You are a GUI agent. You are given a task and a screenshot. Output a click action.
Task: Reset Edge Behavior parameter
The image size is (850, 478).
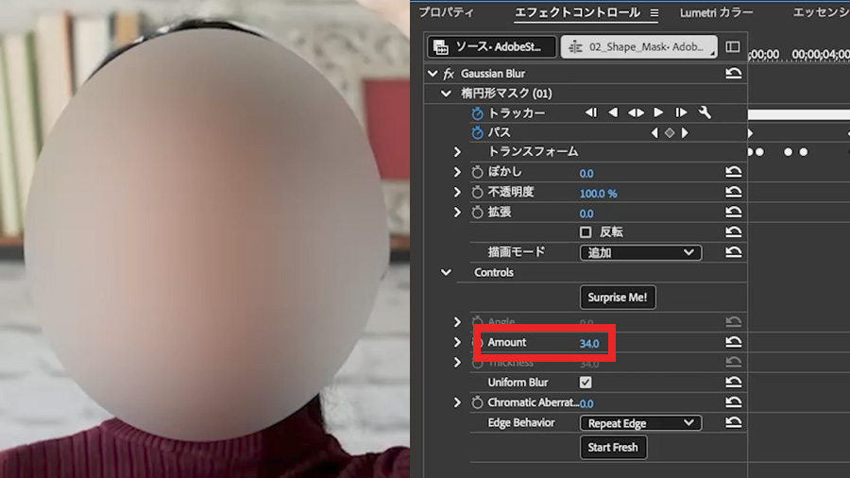click(733, 422)
